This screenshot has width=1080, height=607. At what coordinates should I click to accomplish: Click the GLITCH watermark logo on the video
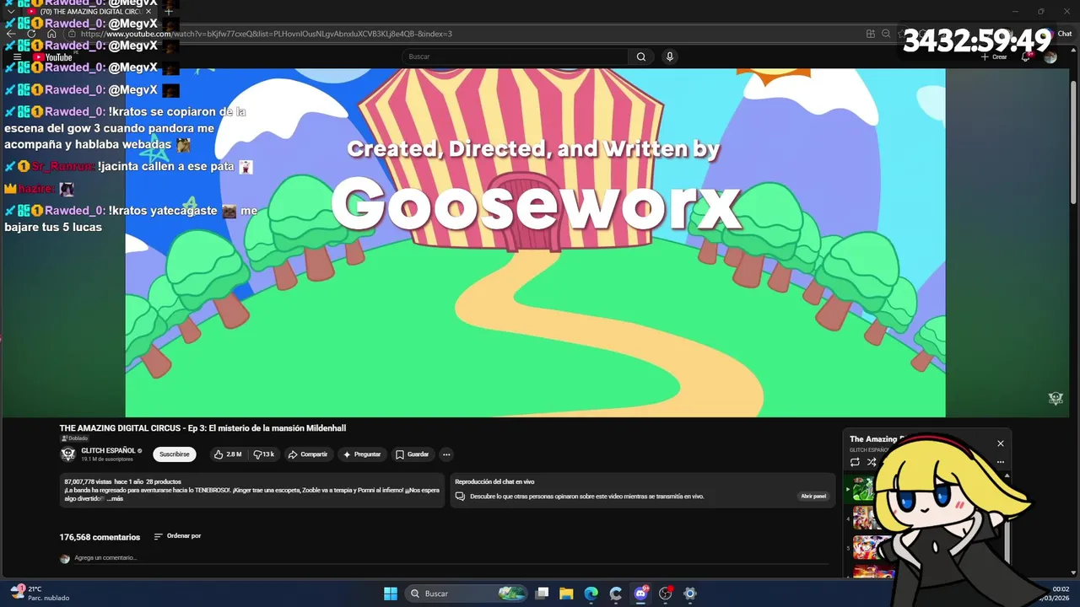(1056, 399)
